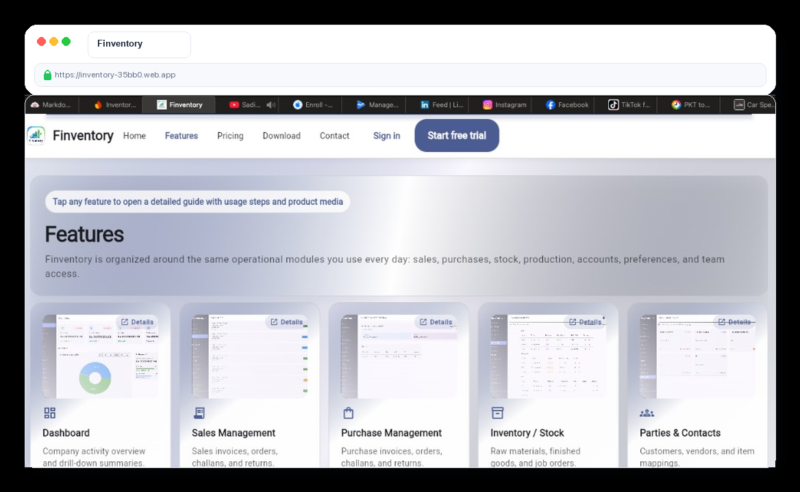This screenshot has height=492, width=800.
Task: Open the Inventory / Stock preview thumbnail
Action: coord(549,356)
